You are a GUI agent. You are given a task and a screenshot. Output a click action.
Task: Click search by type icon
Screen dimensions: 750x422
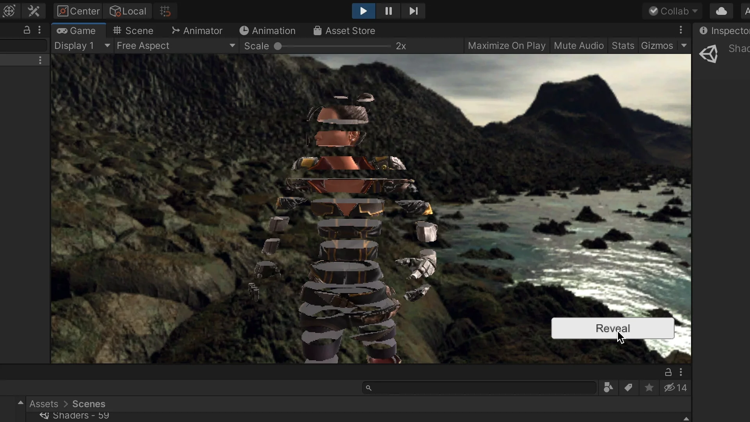pyautogui.click(x=608, y=388)
